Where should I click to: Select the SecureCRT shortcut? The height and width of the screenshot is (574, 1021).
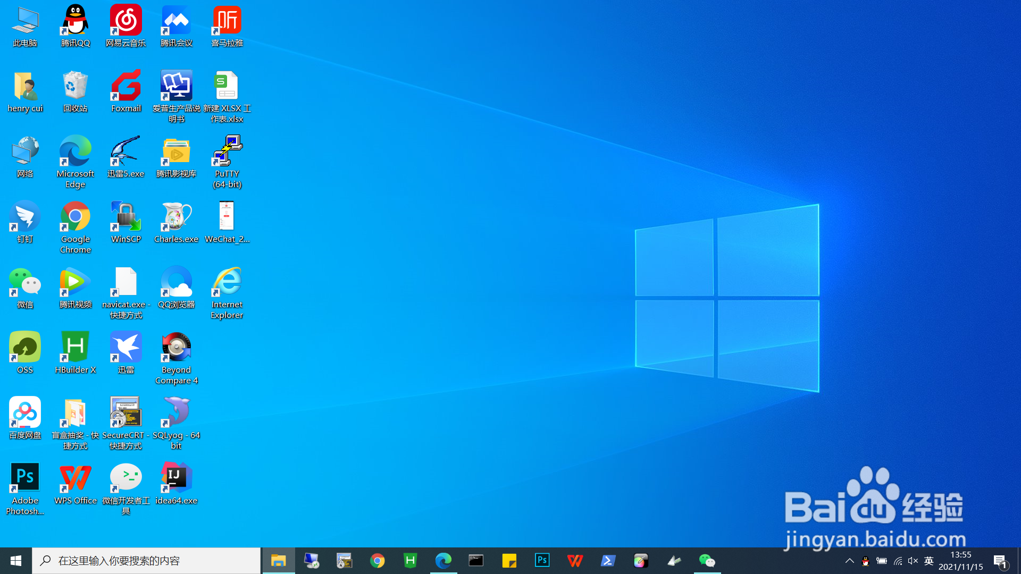click(x=126, y=424)
